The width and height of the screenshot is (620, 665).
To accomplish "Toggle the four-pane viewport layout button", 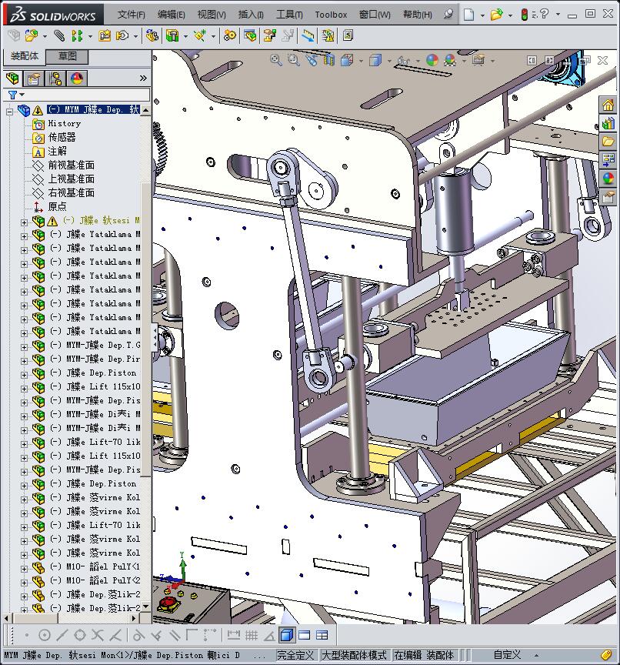I will click(322, 635).
